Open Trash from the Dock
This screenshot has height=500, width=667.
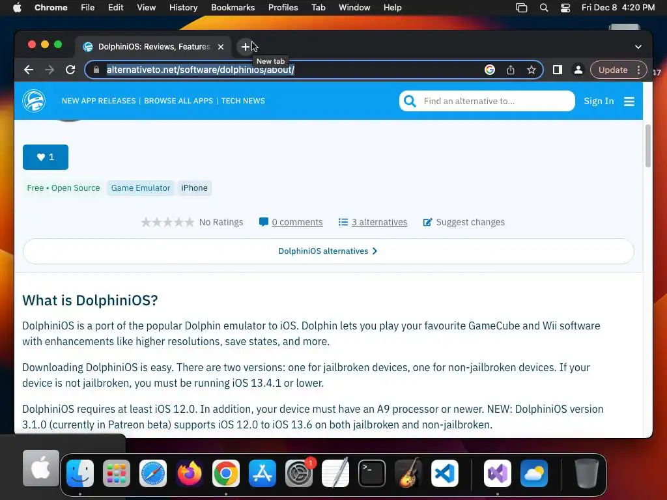tap(587, 473)
